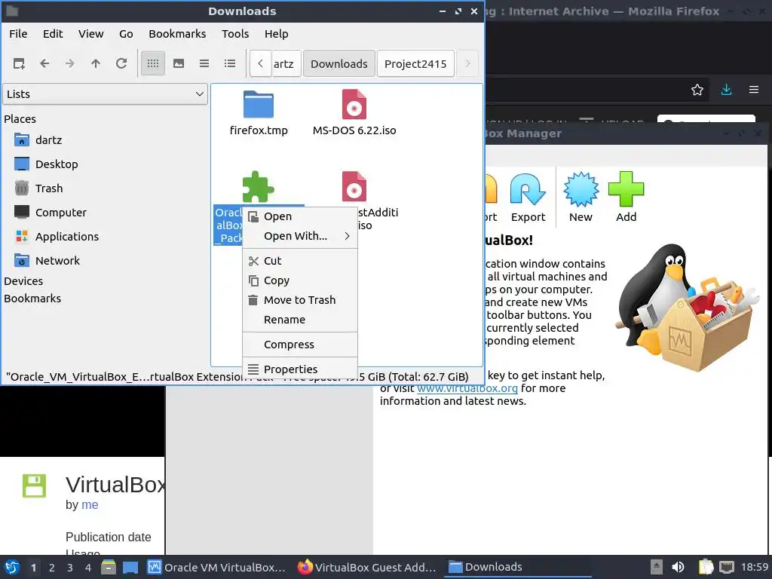Click the volume speaker tray icon
The image size is (772, 579).
point(678,567)
